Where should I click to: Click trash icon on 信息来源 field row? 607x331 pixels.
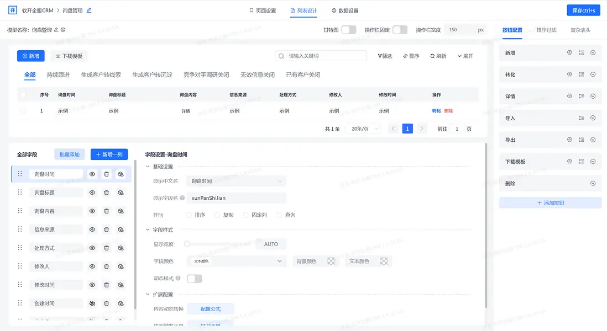point(107,230)
